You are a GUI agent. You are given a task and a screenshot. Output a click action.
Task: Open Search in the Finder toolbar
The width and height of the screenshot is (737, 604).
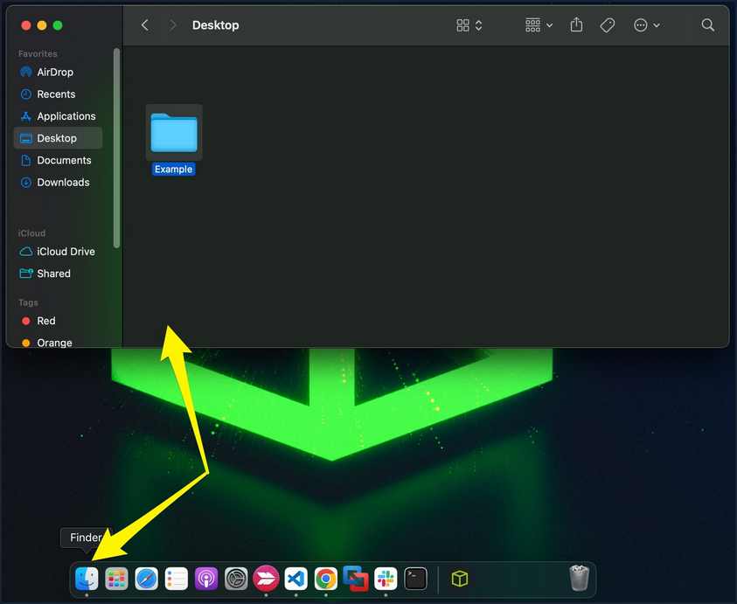[x=708, y=24]
